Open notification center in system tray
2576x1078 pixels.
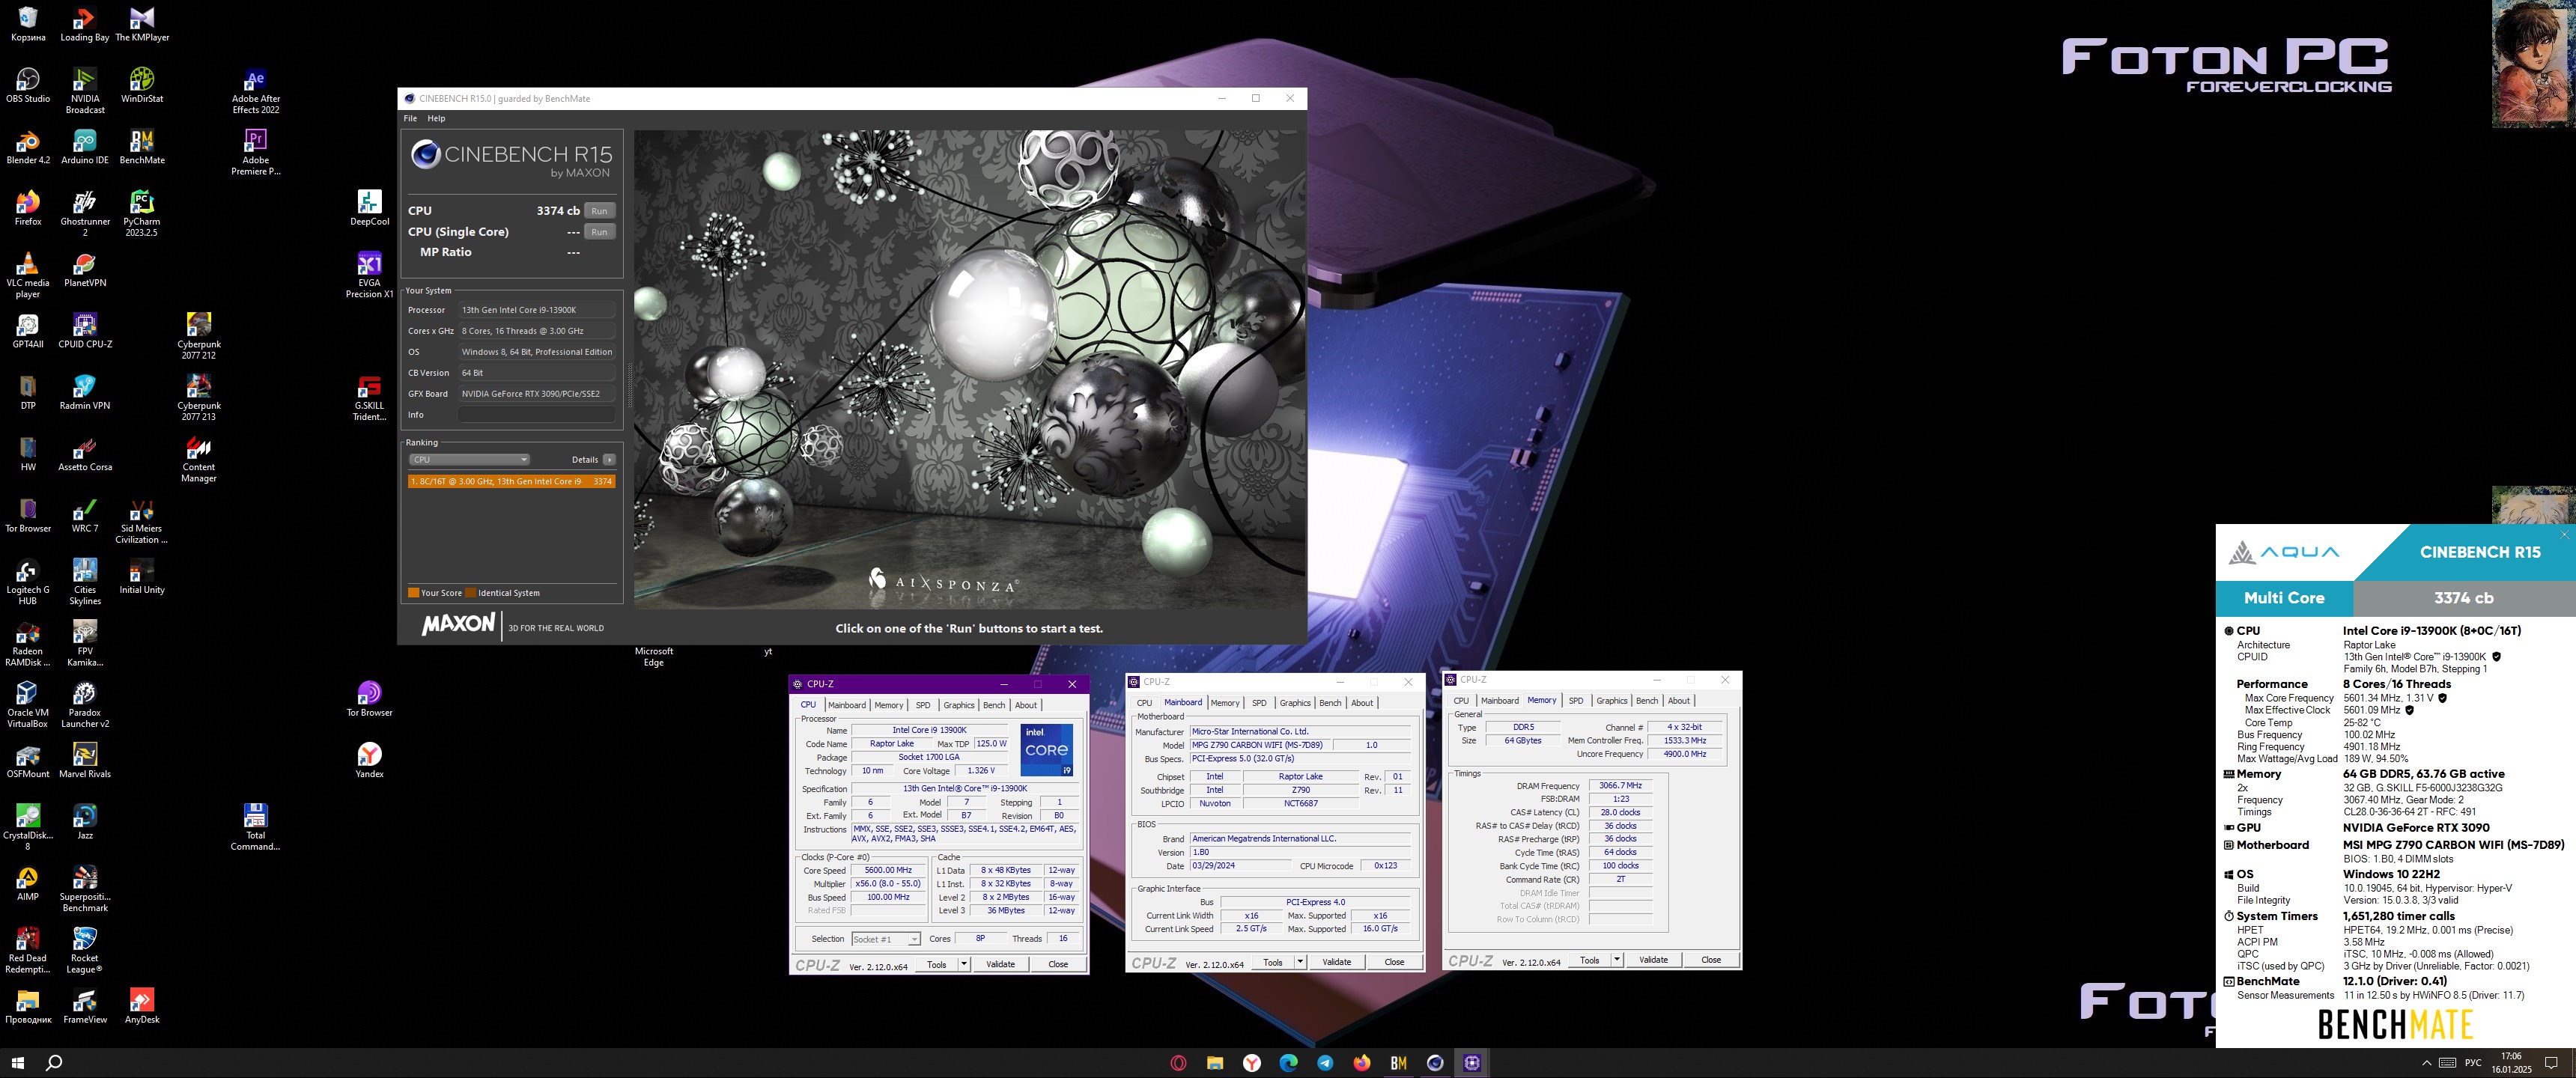coord(2551,1063)
